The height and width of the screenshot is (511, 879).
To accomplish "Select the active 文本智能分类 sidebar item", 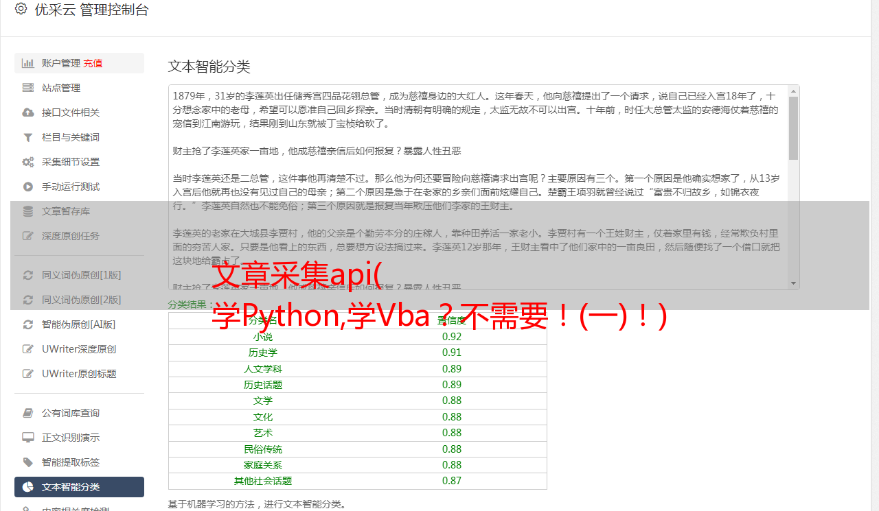I will pos(79,487).
